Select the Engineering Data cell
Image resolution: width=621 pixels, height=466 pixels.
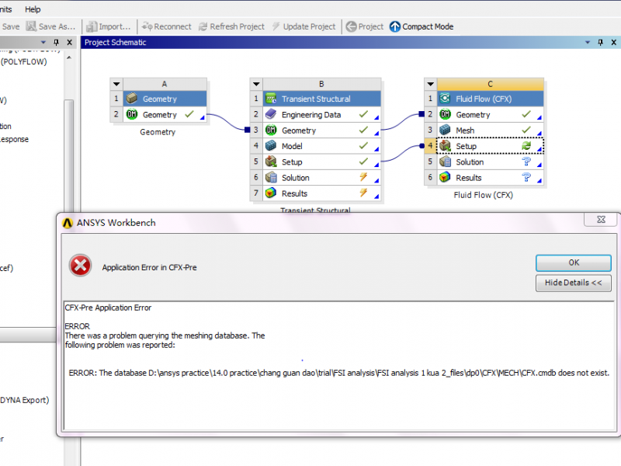point(321,114)
